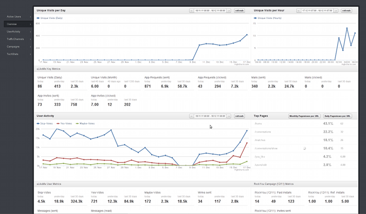
Task: Go to next range in Unique Visits per Day
Action: 229,11
